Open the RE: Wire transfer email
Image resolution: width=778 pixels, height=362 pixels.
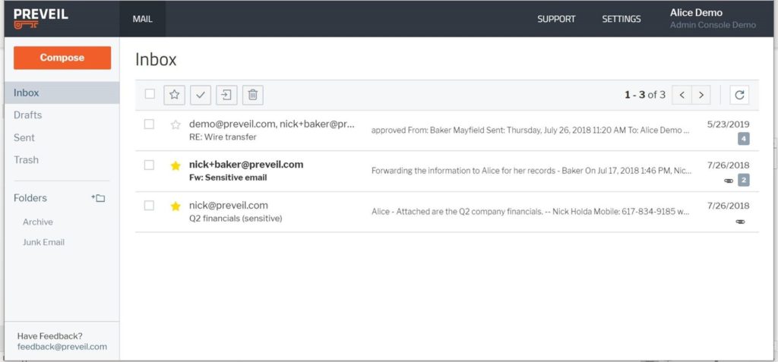click(447, 131)
